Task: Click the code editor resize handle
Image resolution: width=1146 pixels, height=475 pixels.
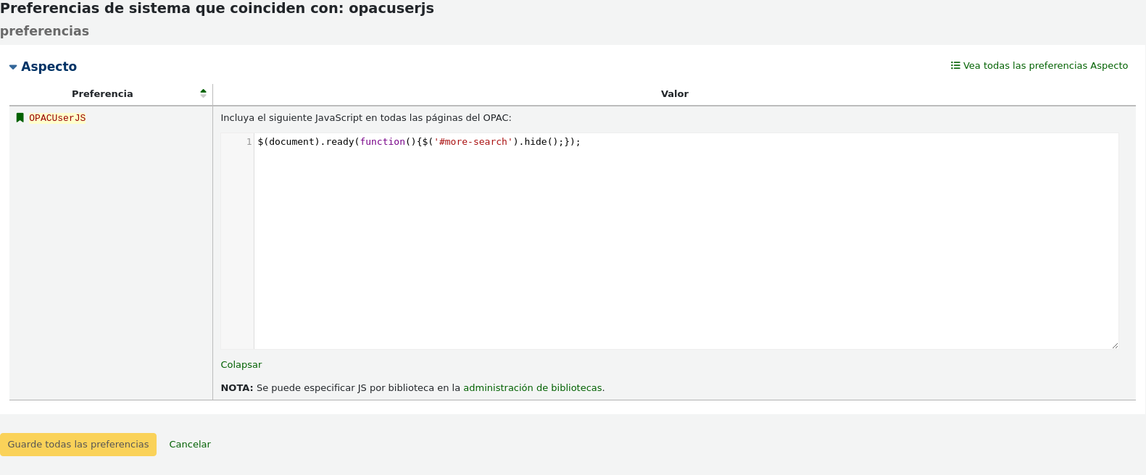Action: [x=1114, y=345]
